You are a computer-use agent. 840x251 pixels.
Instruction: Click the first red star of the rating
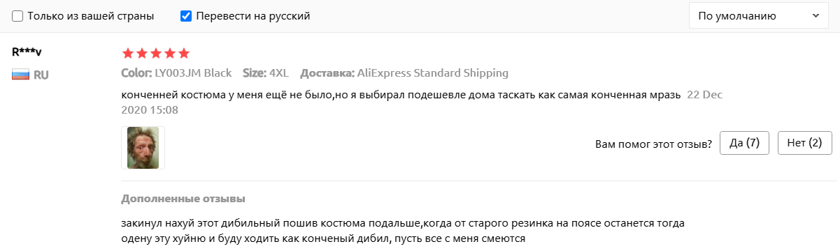point(128,53)
